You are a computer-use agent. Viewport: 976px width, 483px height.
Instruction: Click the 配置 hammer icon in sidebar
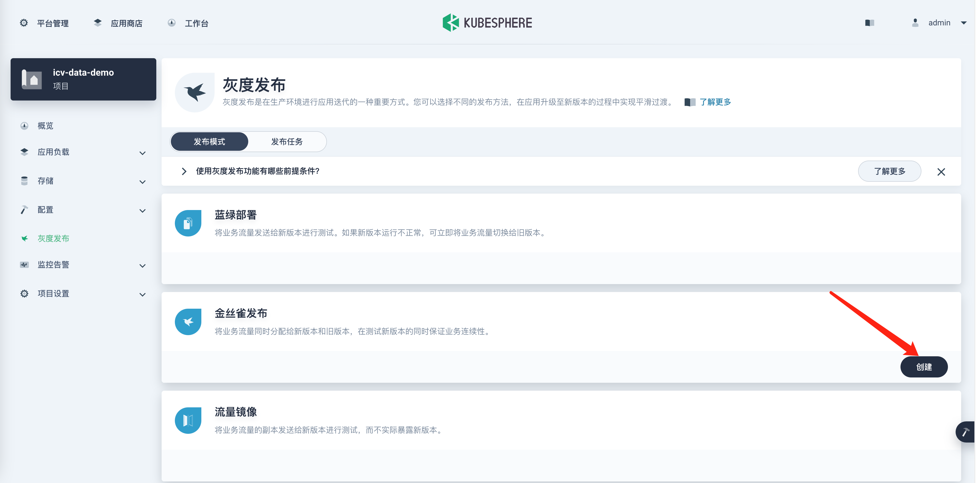(x=24, y=209)
